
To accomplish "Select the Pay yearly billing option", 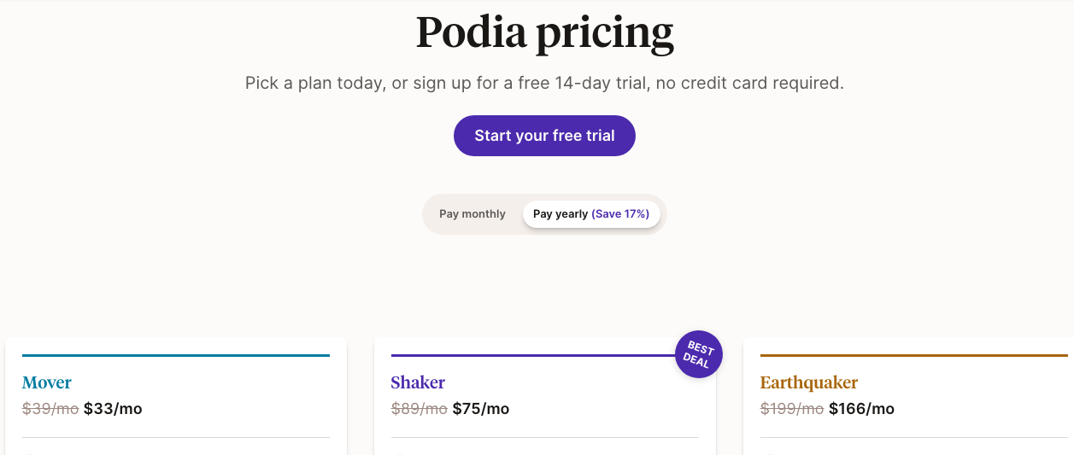I will point(560,214).
